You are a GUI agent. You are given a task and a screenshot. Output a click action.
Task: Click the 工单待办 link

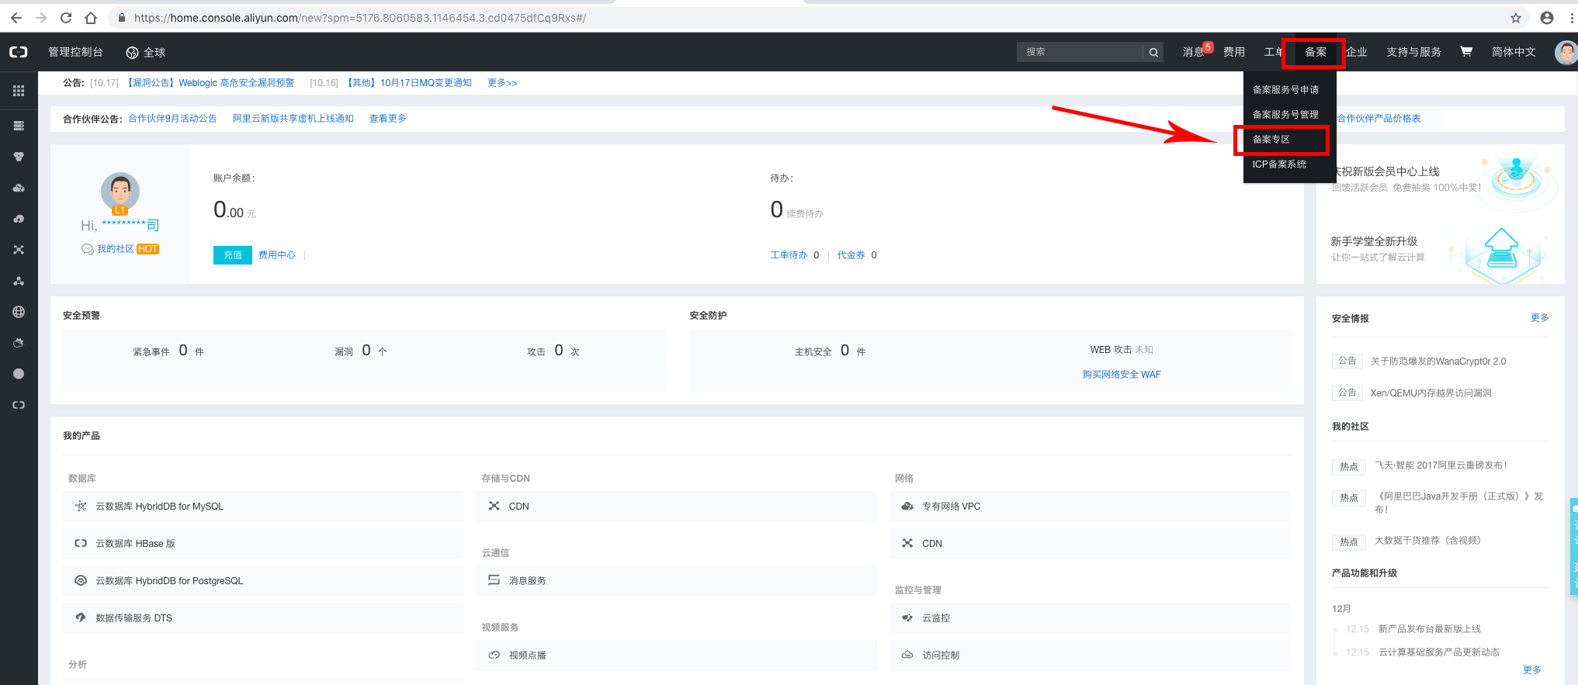tap(789, 254)
